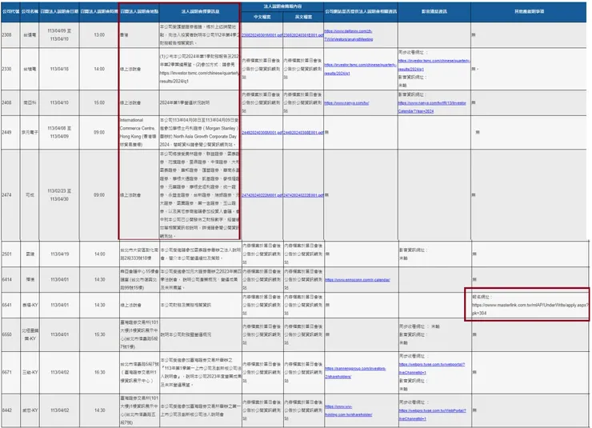This screenshot has width=592, height=428.
Task: Select company code 2474
Action: pos(6,195)
